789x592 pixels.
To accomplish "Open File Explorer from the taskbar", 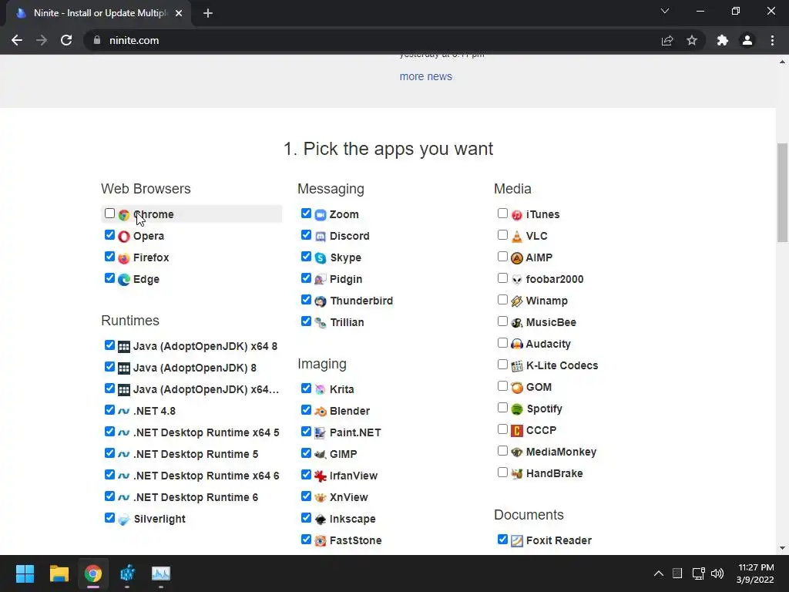I will point(59,573).
